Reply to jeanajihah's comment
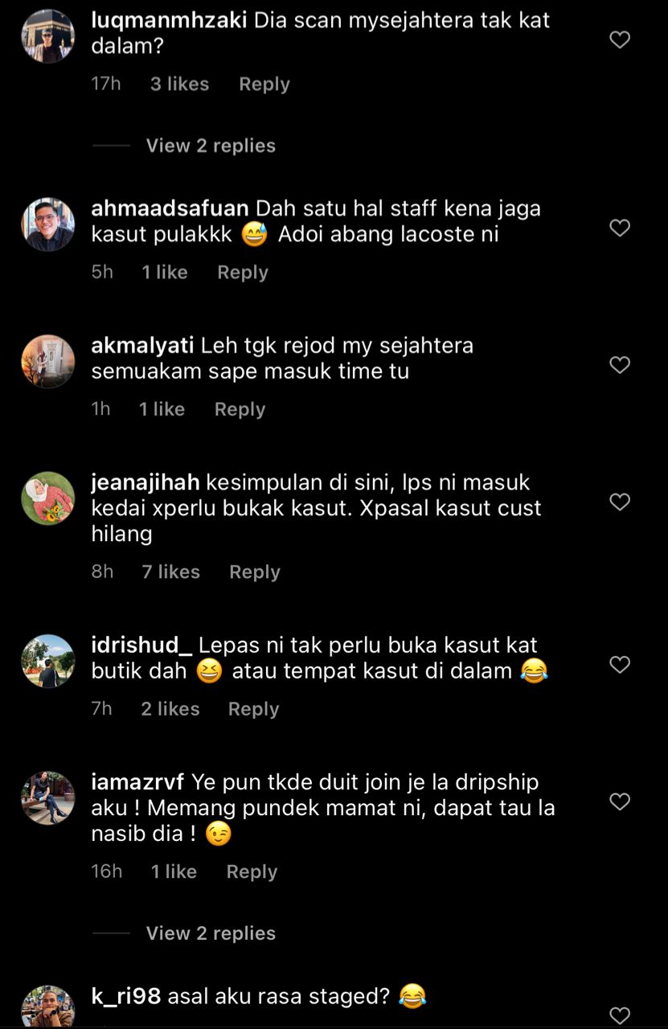This screenshot has height=1029, width=668. pyautogui.click(x=255, y=572)
